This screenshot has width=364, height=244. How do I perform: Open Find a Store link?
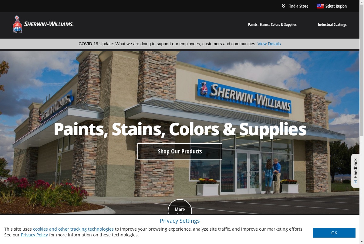click(x=298, y=6)
